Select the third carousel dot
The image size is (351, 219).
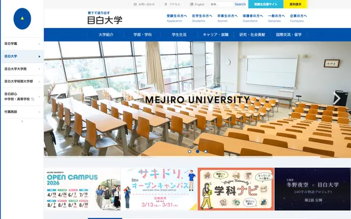click(206, 152)
